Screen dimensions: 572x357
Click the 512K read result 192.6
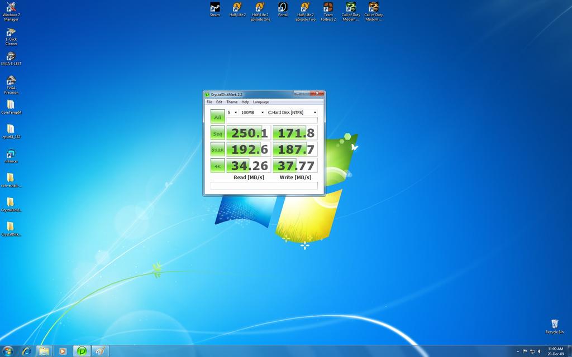[249, 149]
